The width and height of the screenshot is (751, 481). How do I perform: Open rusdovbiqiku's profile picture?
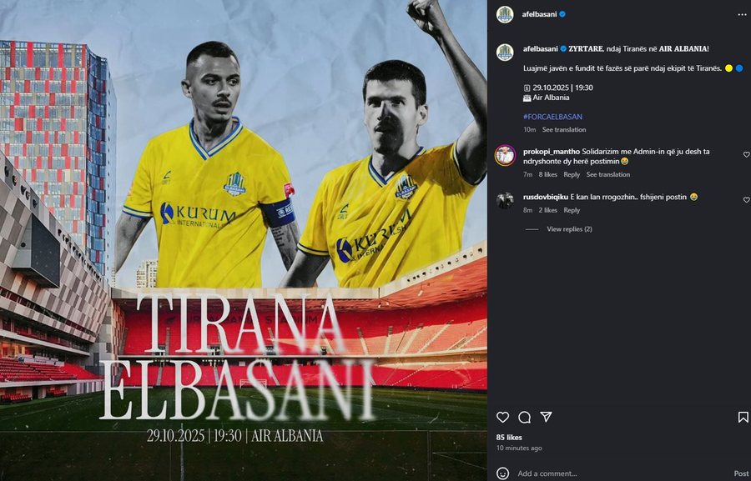pos(505,200)
